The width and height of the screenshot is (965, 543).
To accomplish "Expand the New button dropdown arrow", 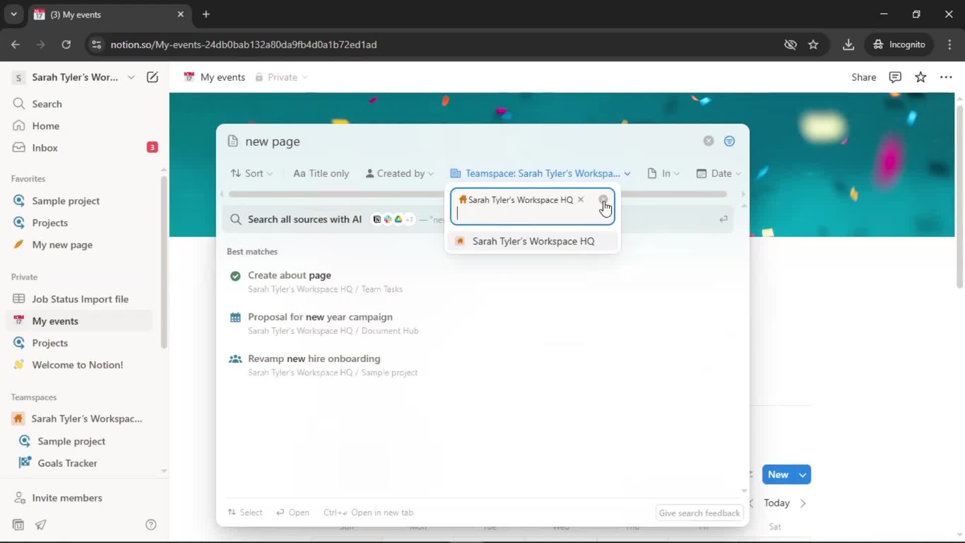I will tap(803, 475).
